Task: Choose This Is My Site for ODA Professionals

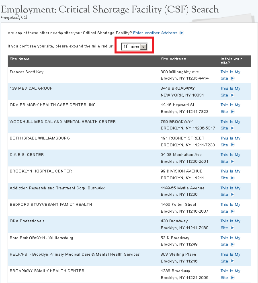Action: tap(230, 224)
